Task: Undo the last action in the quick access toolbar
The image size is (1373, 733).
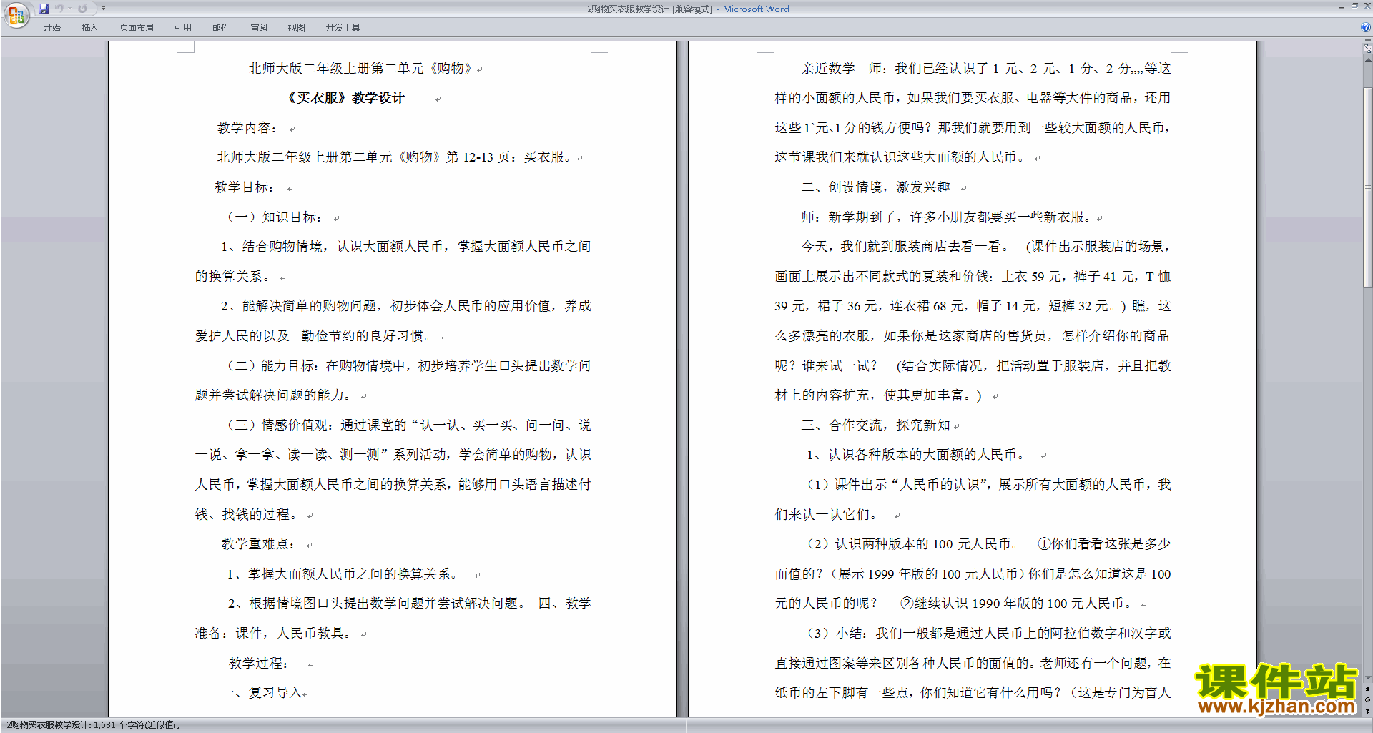Action: 59,9
